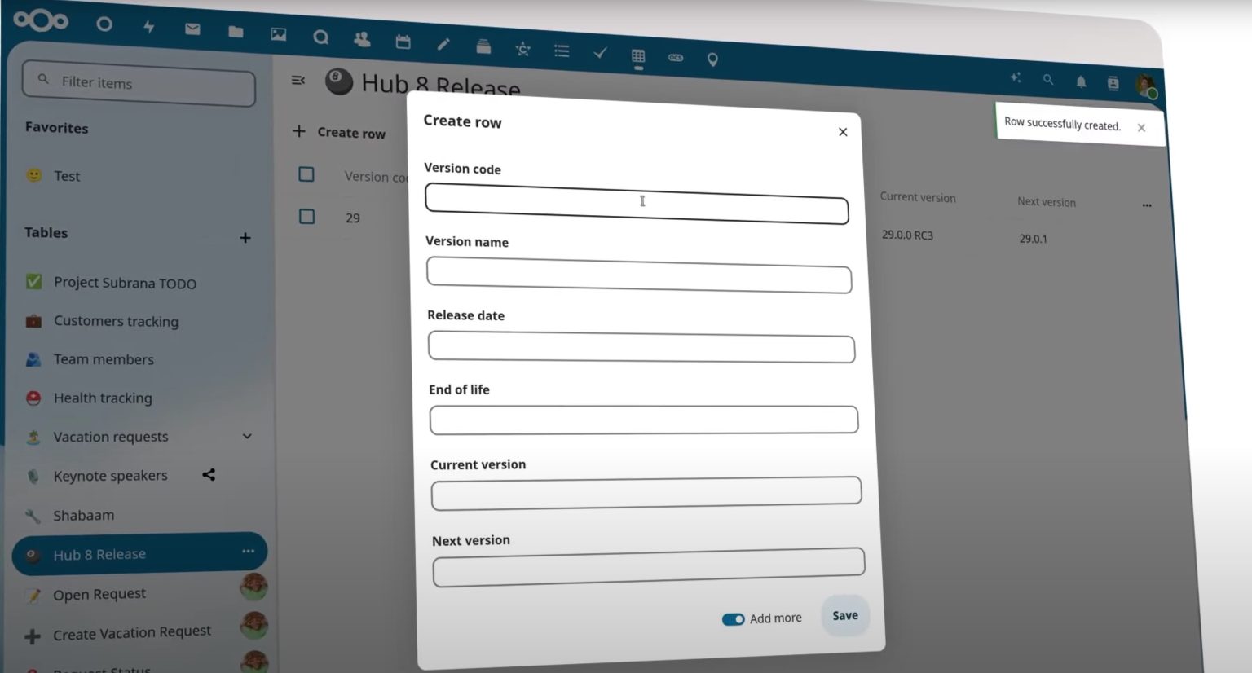
Task: Save the new row
Action: (844, 616)
